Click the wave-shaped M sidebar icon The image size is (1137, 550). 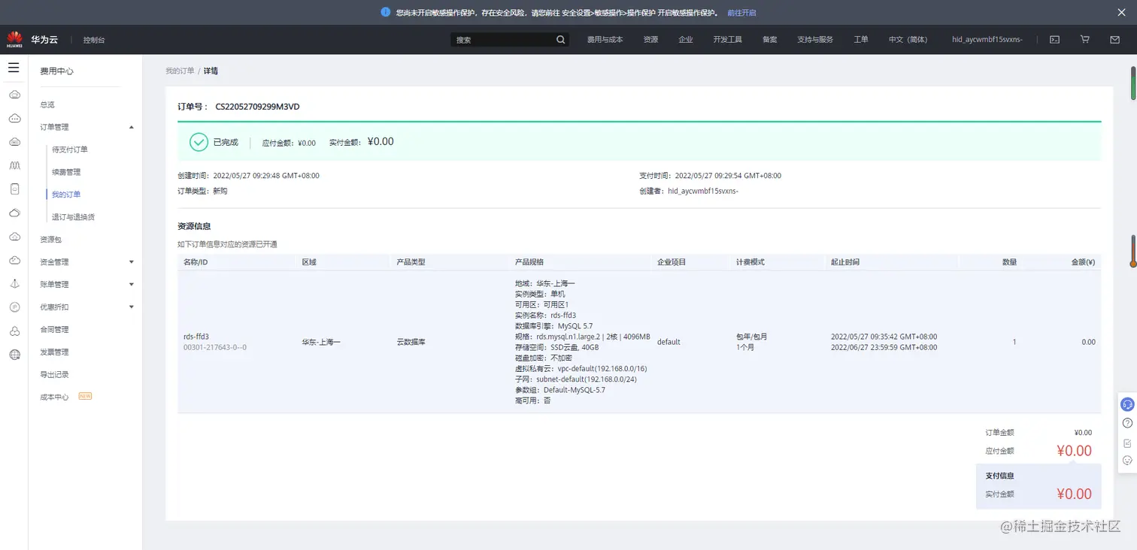[14, 165]
